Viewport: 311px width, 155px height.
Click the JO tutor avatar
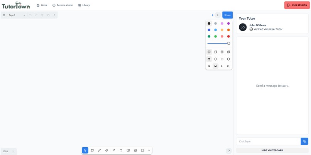click(x=243, y=27)
